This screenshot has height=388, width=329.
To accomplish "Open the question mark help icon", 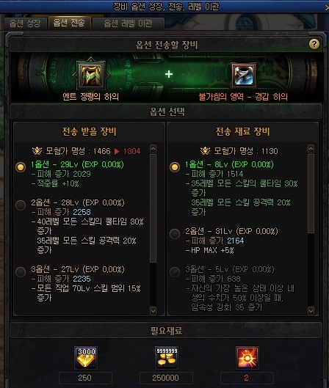I will (x=314, y=44).
